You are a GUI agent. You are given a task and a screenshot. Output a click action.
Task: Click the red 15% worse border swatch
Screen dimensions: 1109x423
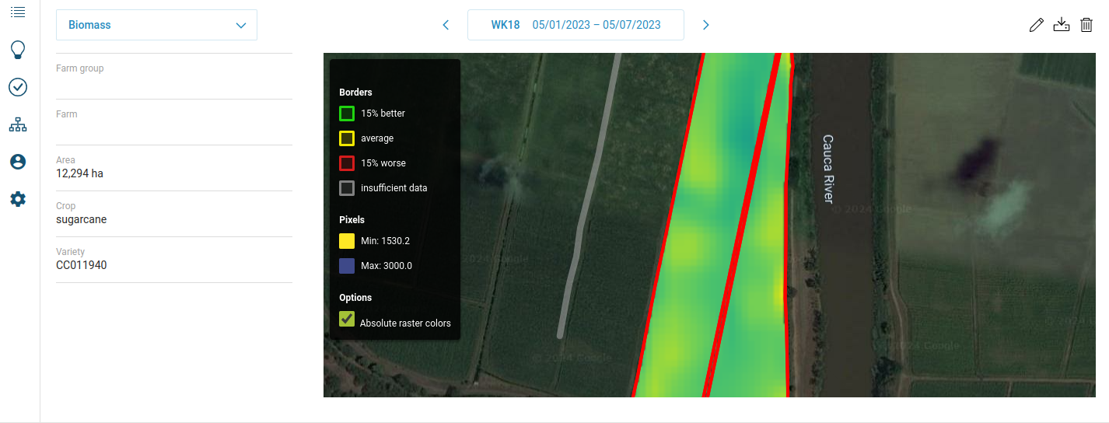pos(347,163)
